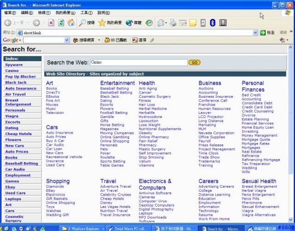The image size is (295, 231).
Task: Open the Tools menu
Action: pyautogui.click(x=86, y=12)
